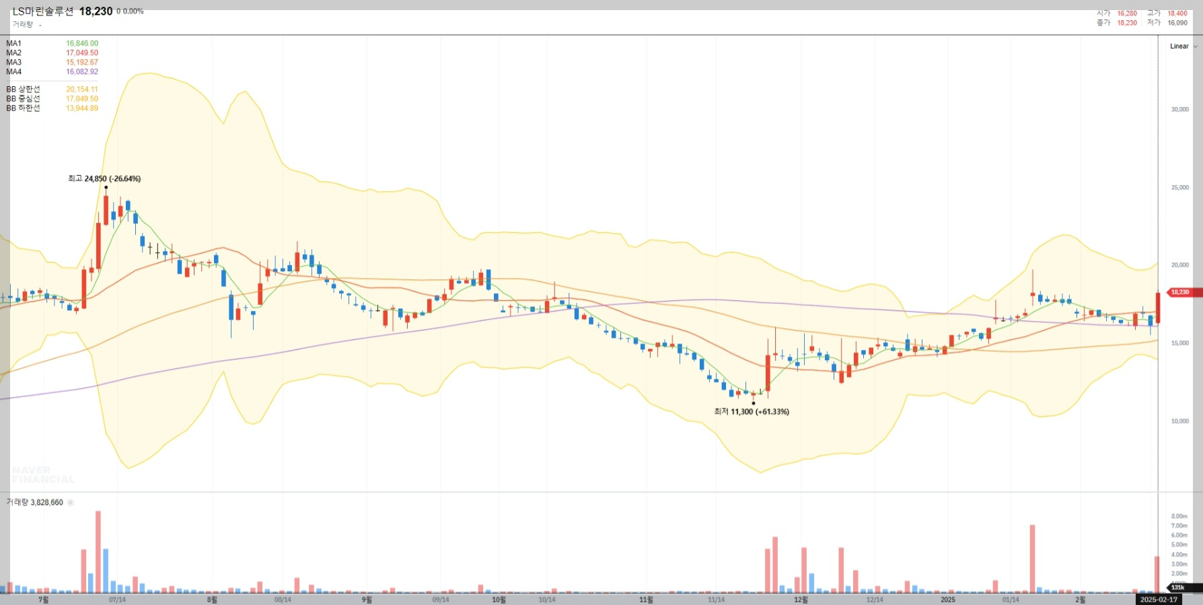The image size is (1203, 605).
Task: Click the MA2 legend label
Action: pos(13,52)
